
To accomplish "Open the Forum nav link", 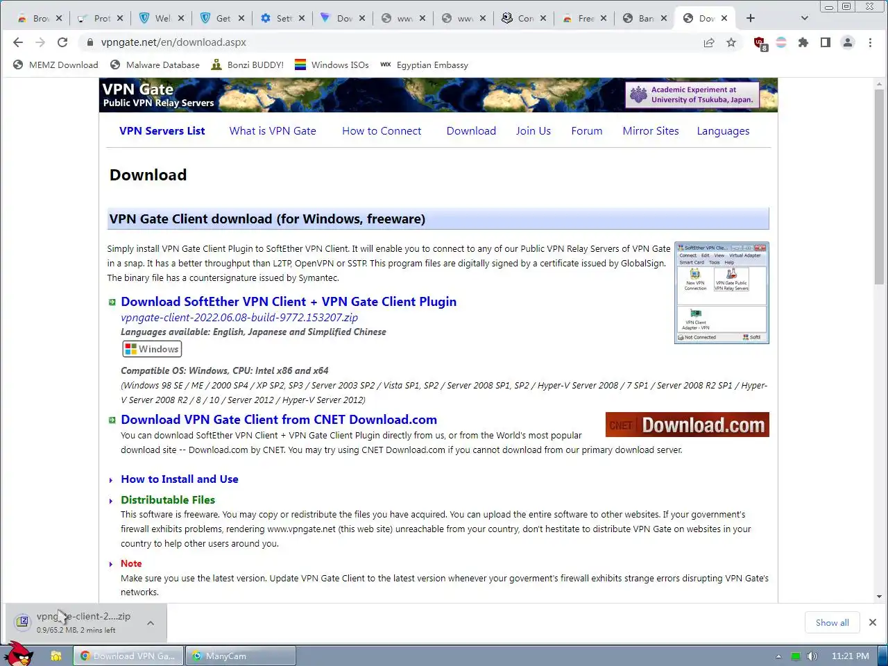I will 587,131.
